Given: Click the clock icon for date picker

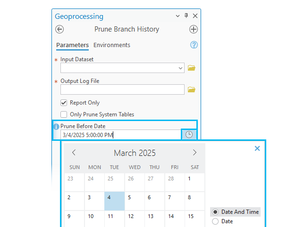Looking at the screenshot, I should pyautogui.click(x=189, y=135).
